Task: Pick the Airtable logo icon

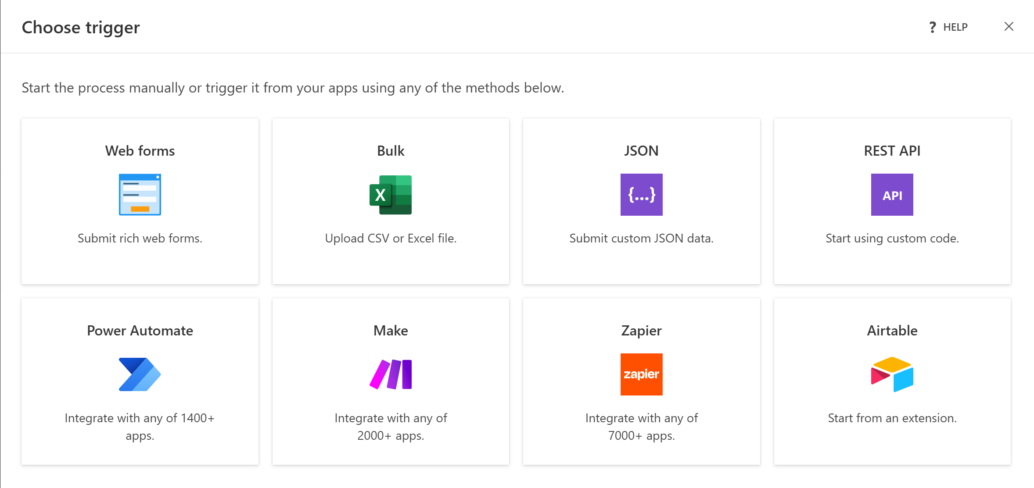Action: tap(892, 374)
